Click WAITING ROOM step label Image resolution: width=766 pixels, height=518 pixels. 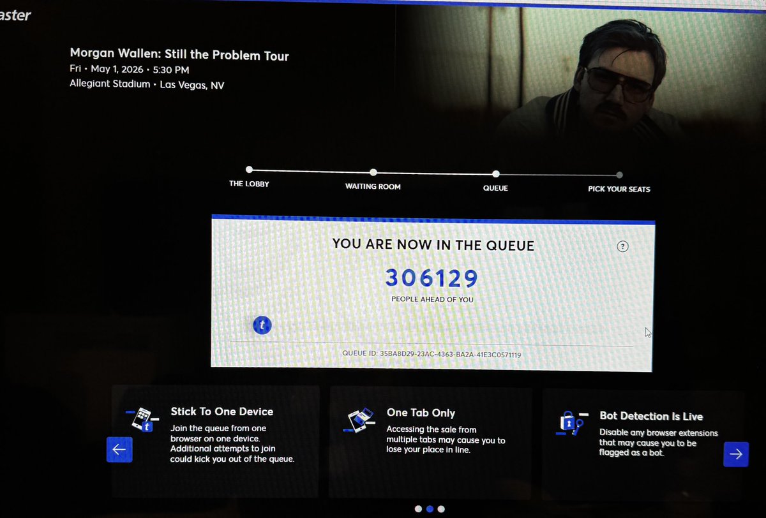click(373, 186)
